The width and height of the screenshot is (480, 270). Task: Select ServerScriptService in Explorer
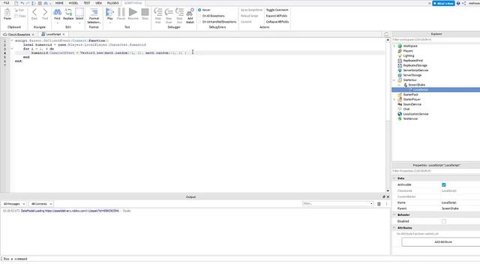(415, 70)
